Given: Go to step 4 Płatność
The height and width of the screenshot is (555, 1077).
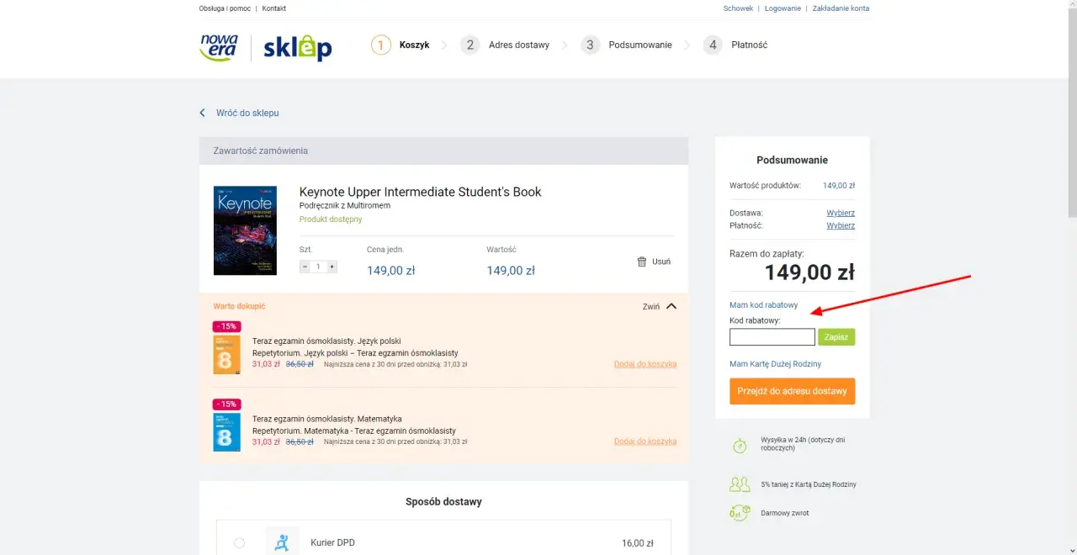Looking at the screenshot, I should coord(735,45).
